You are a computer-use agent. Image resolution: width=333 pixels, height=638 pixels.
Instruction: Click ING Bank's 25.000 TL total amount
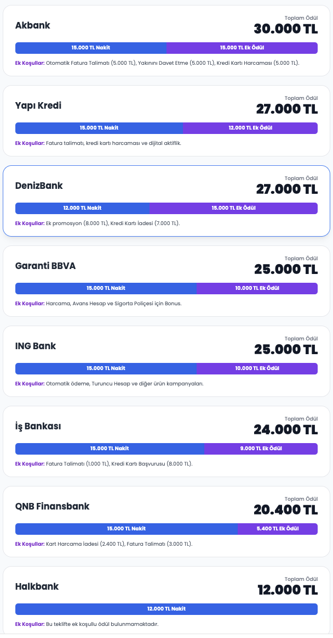pyautogui.click(x=286, y=349)
